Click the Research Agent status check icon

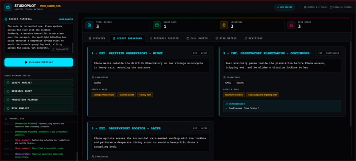point(8,91)
